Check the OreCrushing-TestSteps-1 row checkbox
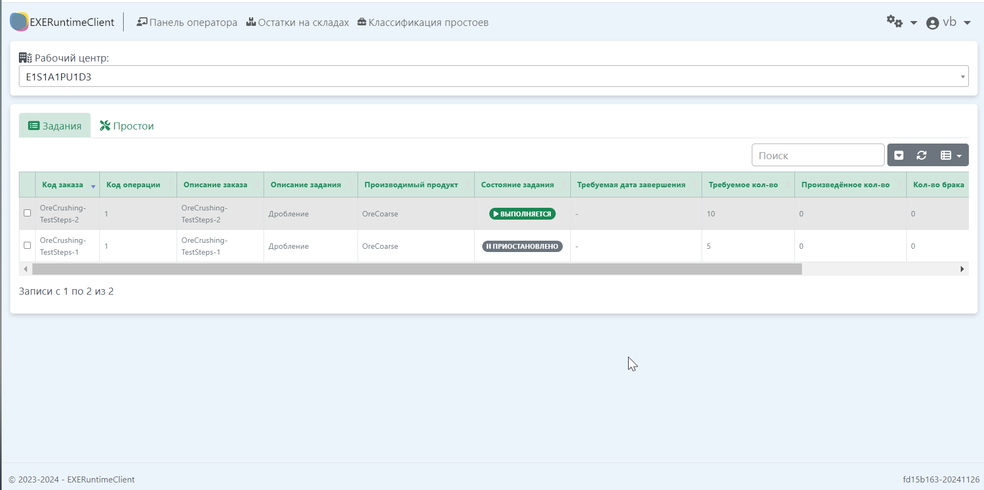 (28, 246)
